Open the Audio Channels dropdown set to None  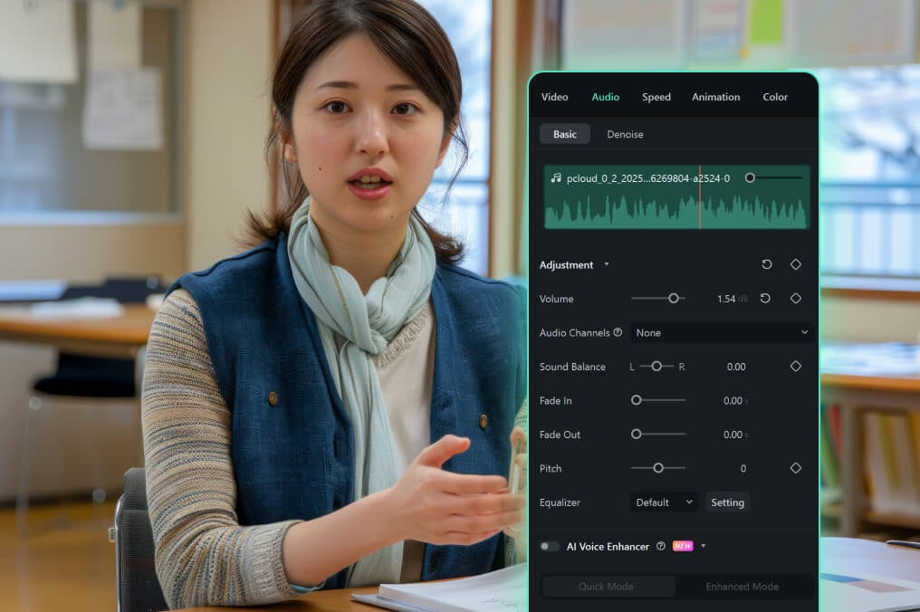(x=721, y=332)
